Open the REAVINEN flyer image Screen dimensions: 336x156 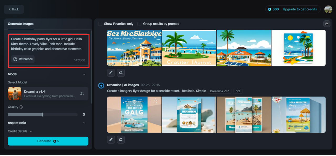[x=189, y=115]
